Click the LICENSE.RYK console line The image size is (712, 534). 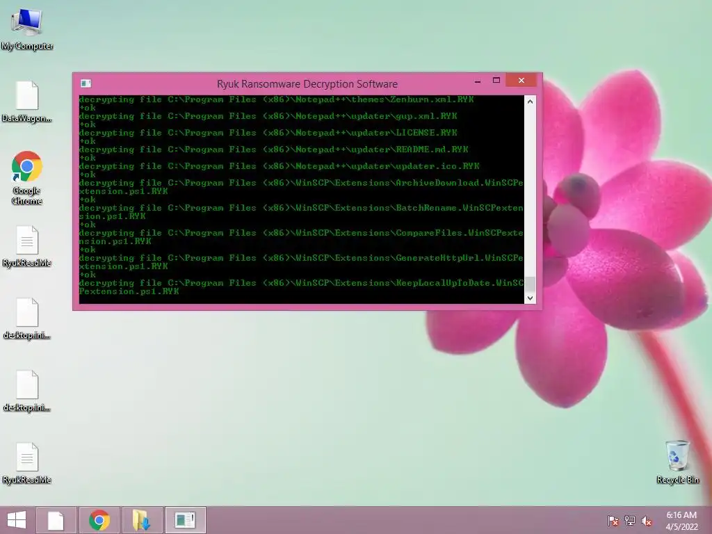(x=268, y=133)
